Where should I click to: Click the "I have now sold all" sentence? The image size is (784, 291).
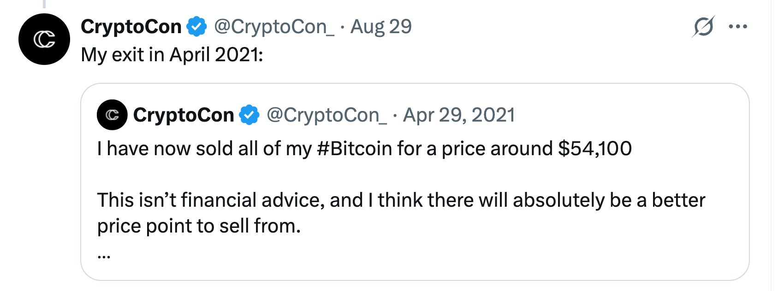point(184,149)
